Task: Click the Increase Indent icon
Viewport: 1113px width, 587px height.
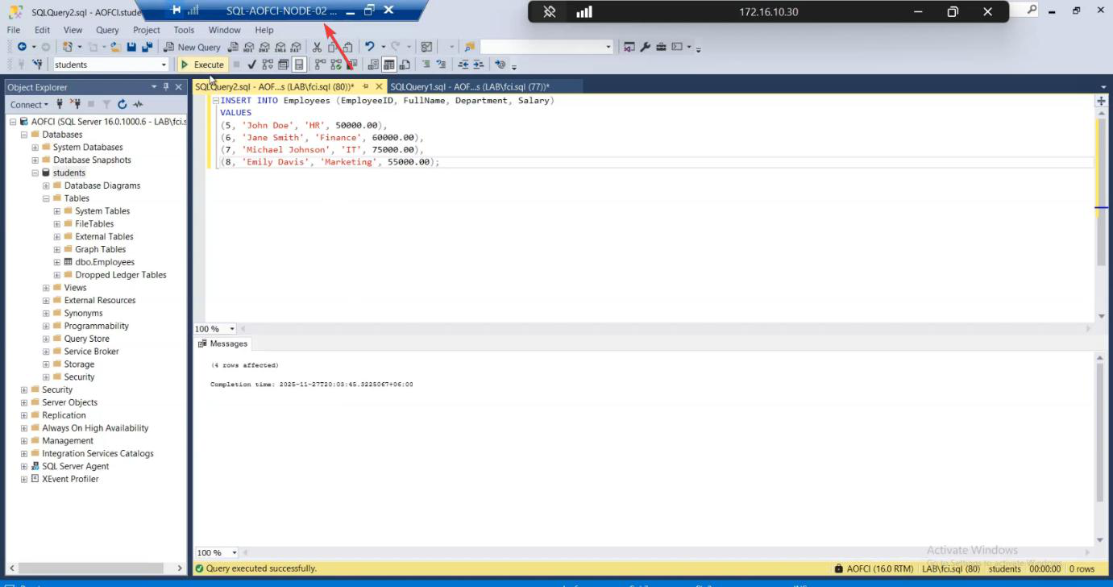Action: 479,65
